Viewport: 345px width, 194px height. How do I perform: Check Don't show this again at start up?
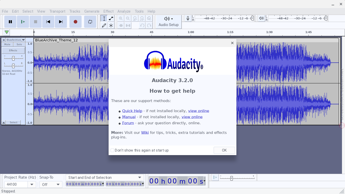[x=112, y=150]
